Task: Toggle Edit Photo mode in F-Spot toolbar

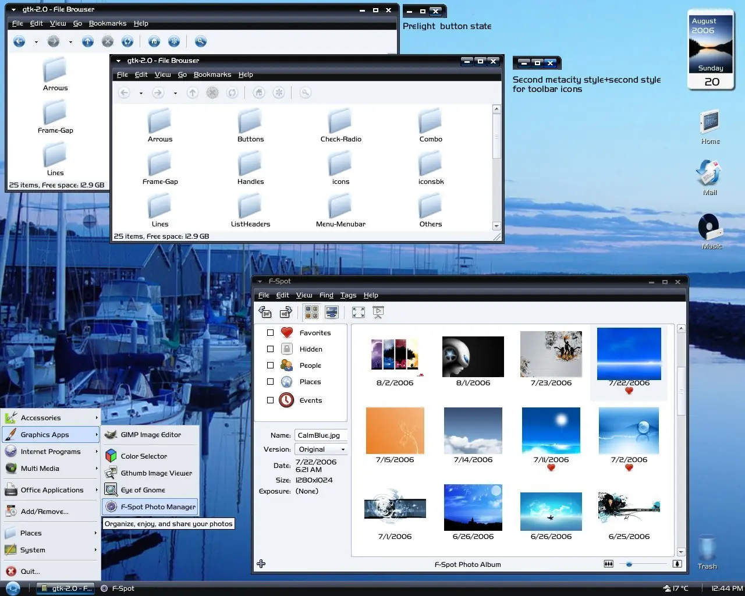Action: 332,313
